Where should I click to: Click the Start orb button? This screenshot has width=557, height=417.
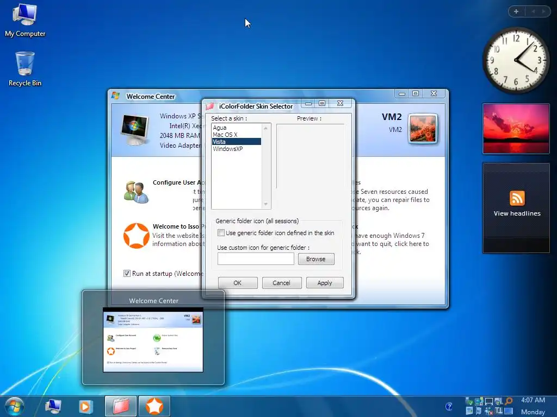[x=15, y=406]
